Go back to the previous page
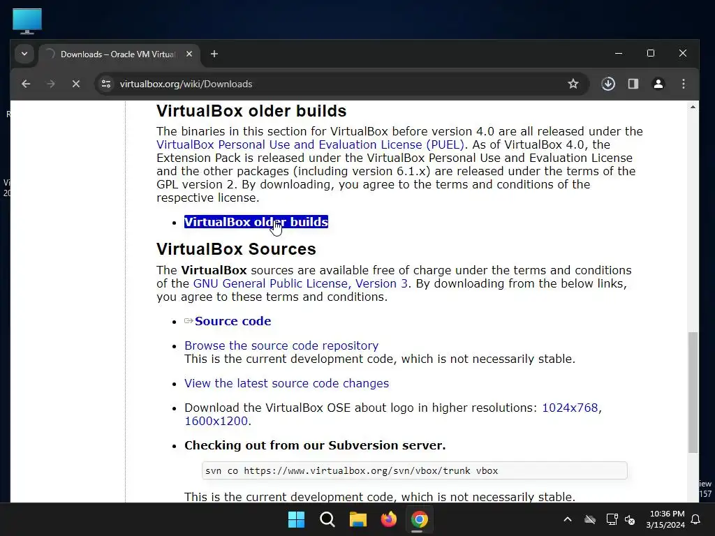 tap(26, 84)
